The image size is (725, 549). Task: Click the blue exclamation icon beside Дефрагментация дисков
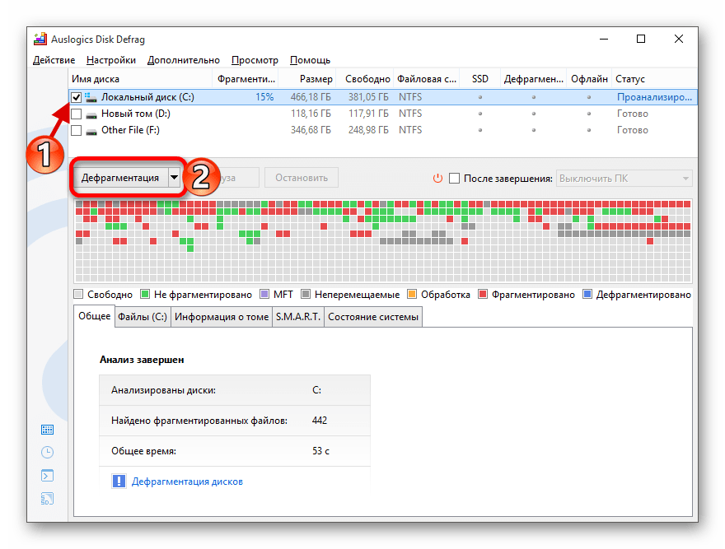tap(119, 481)
